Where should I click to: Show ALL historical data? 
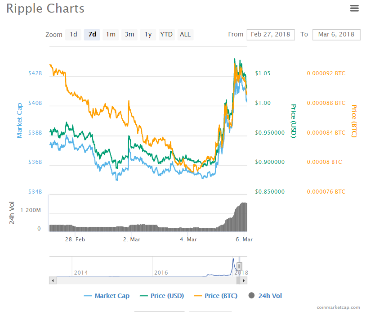185,34
